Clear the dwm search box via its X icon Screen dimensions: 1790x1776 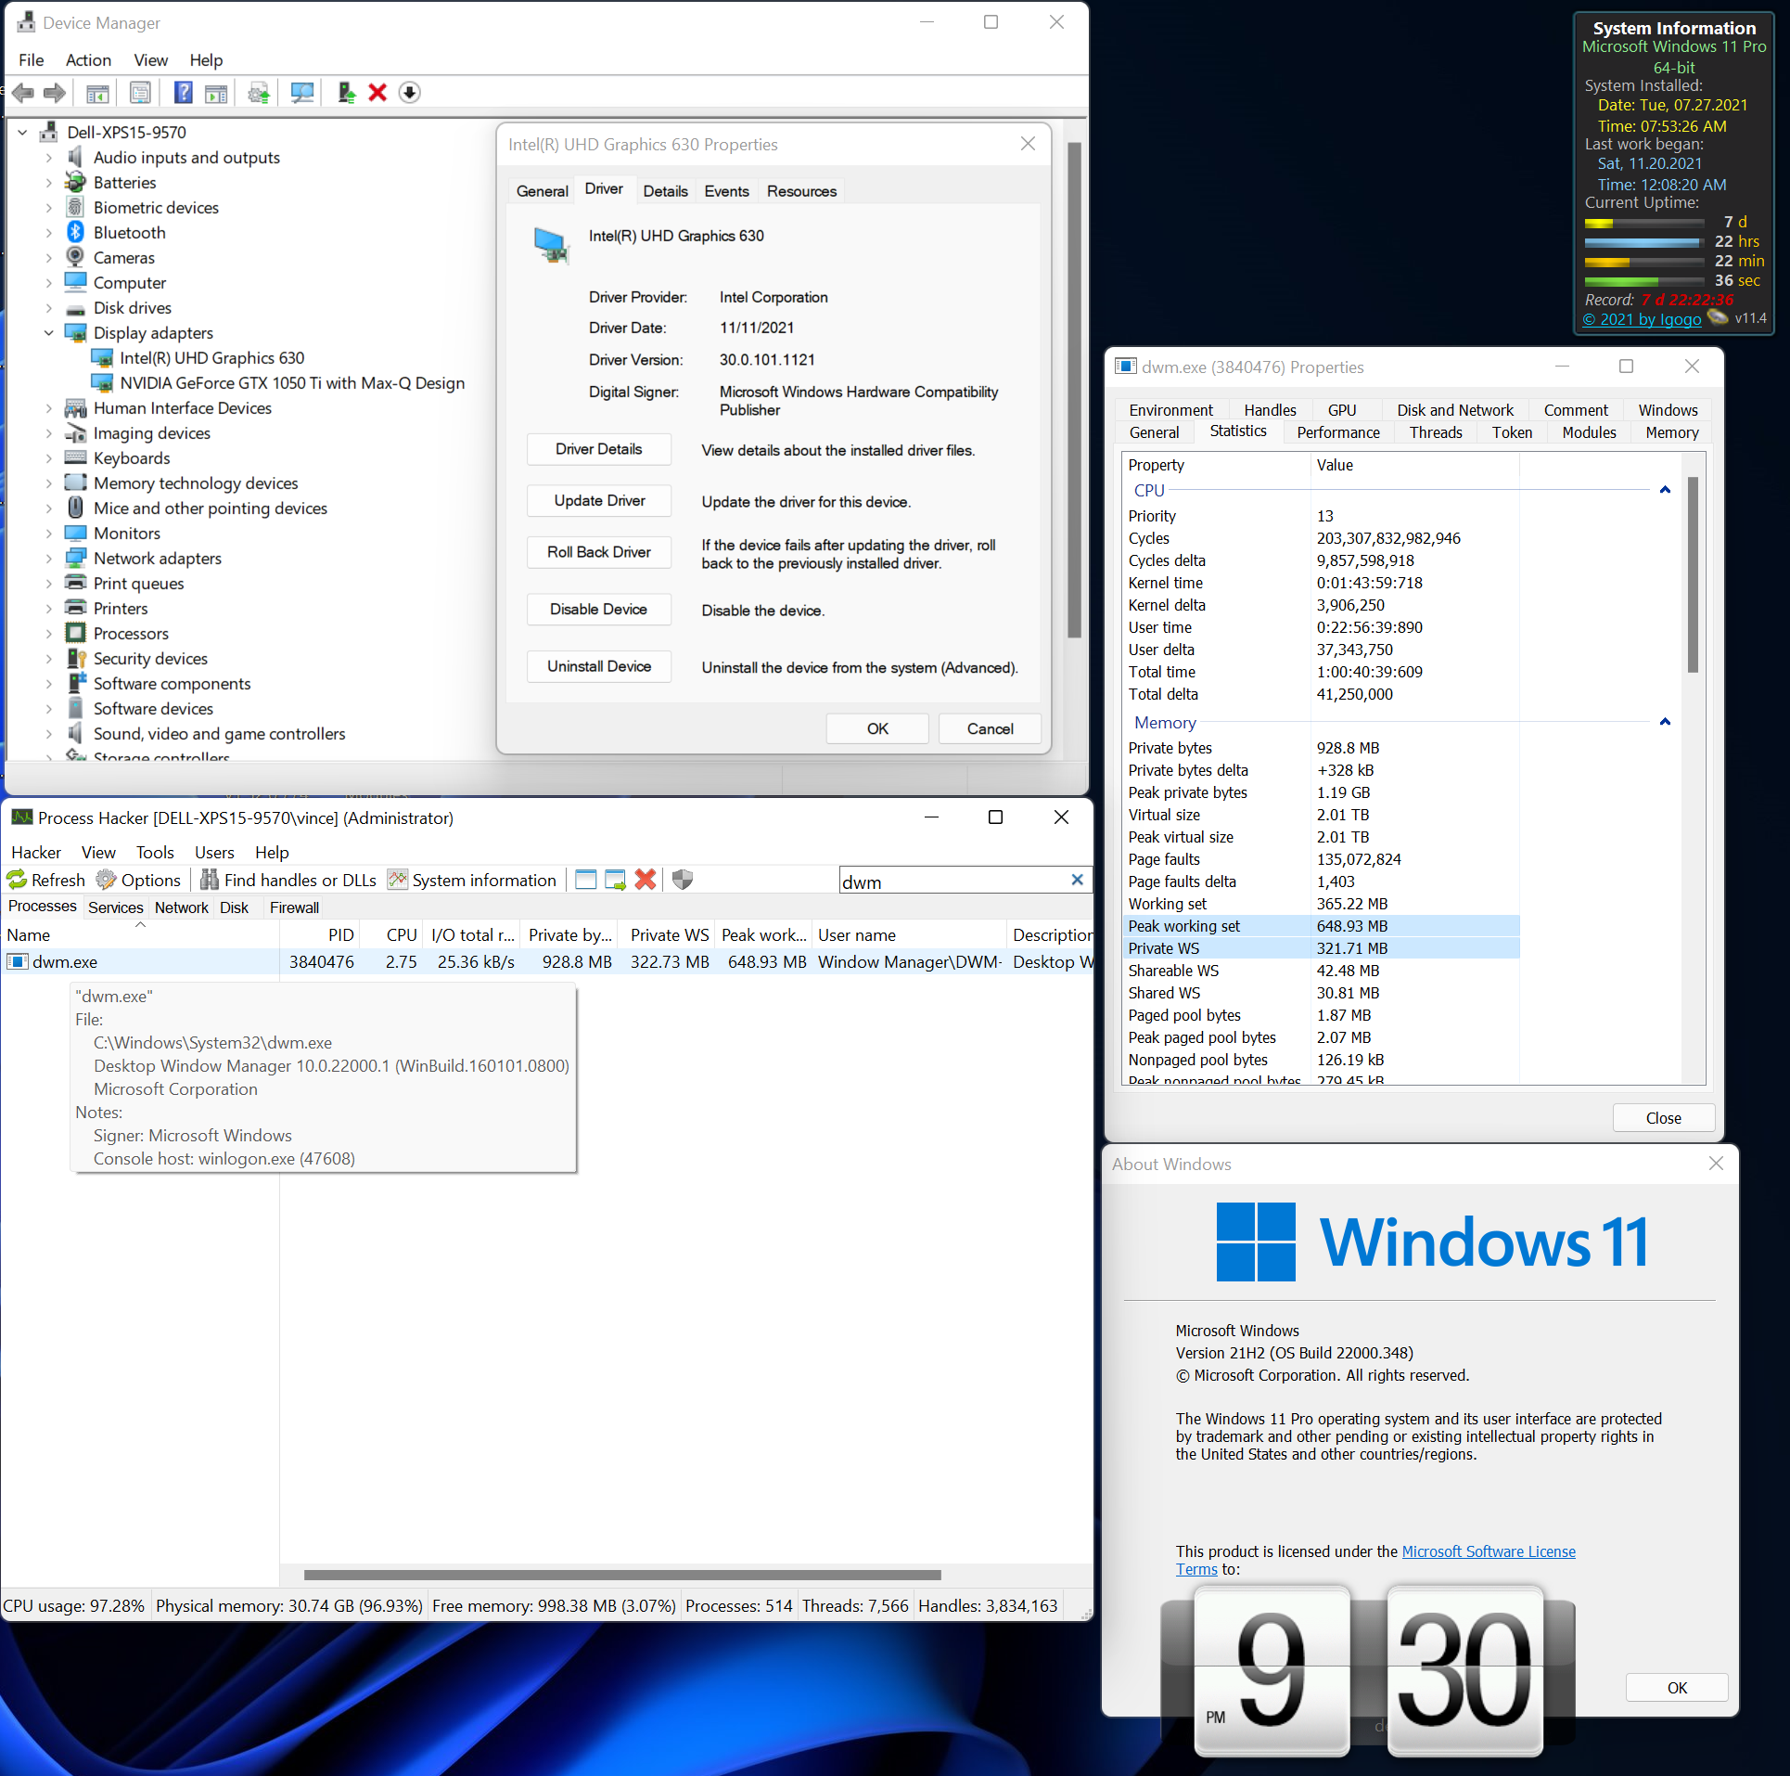point(1077,879)
